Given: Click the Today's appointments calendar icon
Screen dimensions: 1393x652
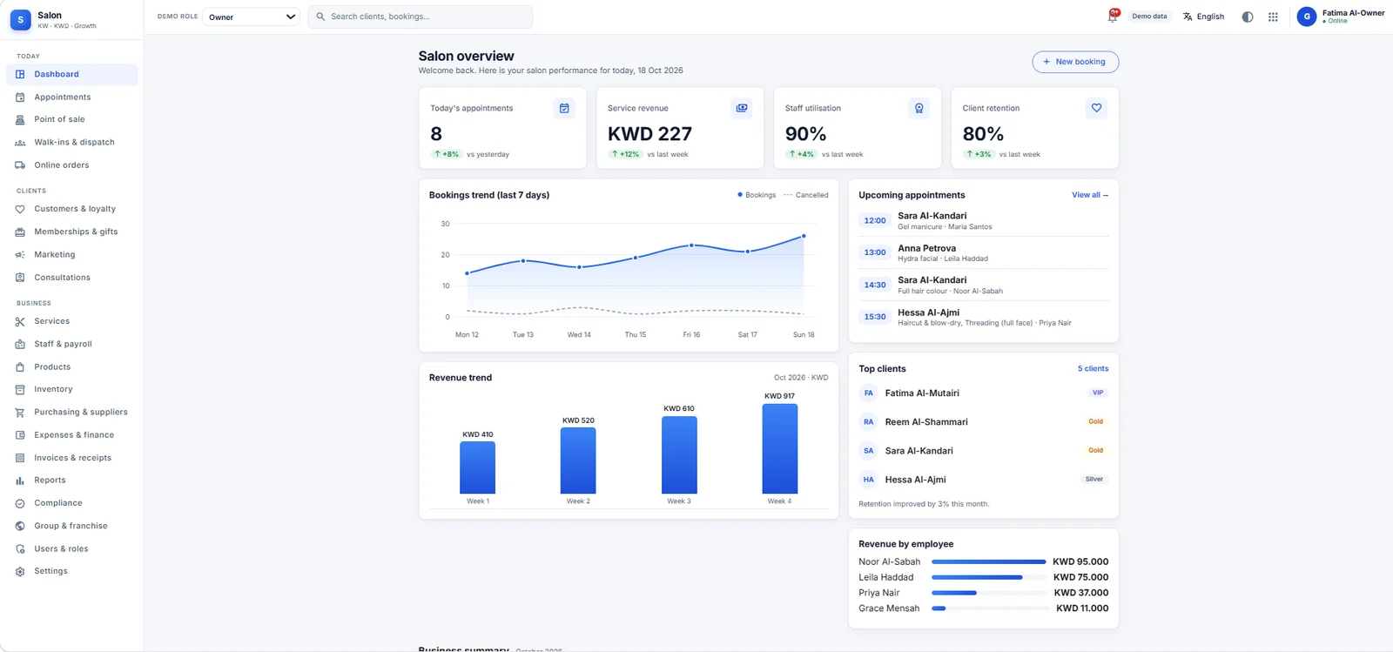Looking at the screenshot, I should 564,108.
